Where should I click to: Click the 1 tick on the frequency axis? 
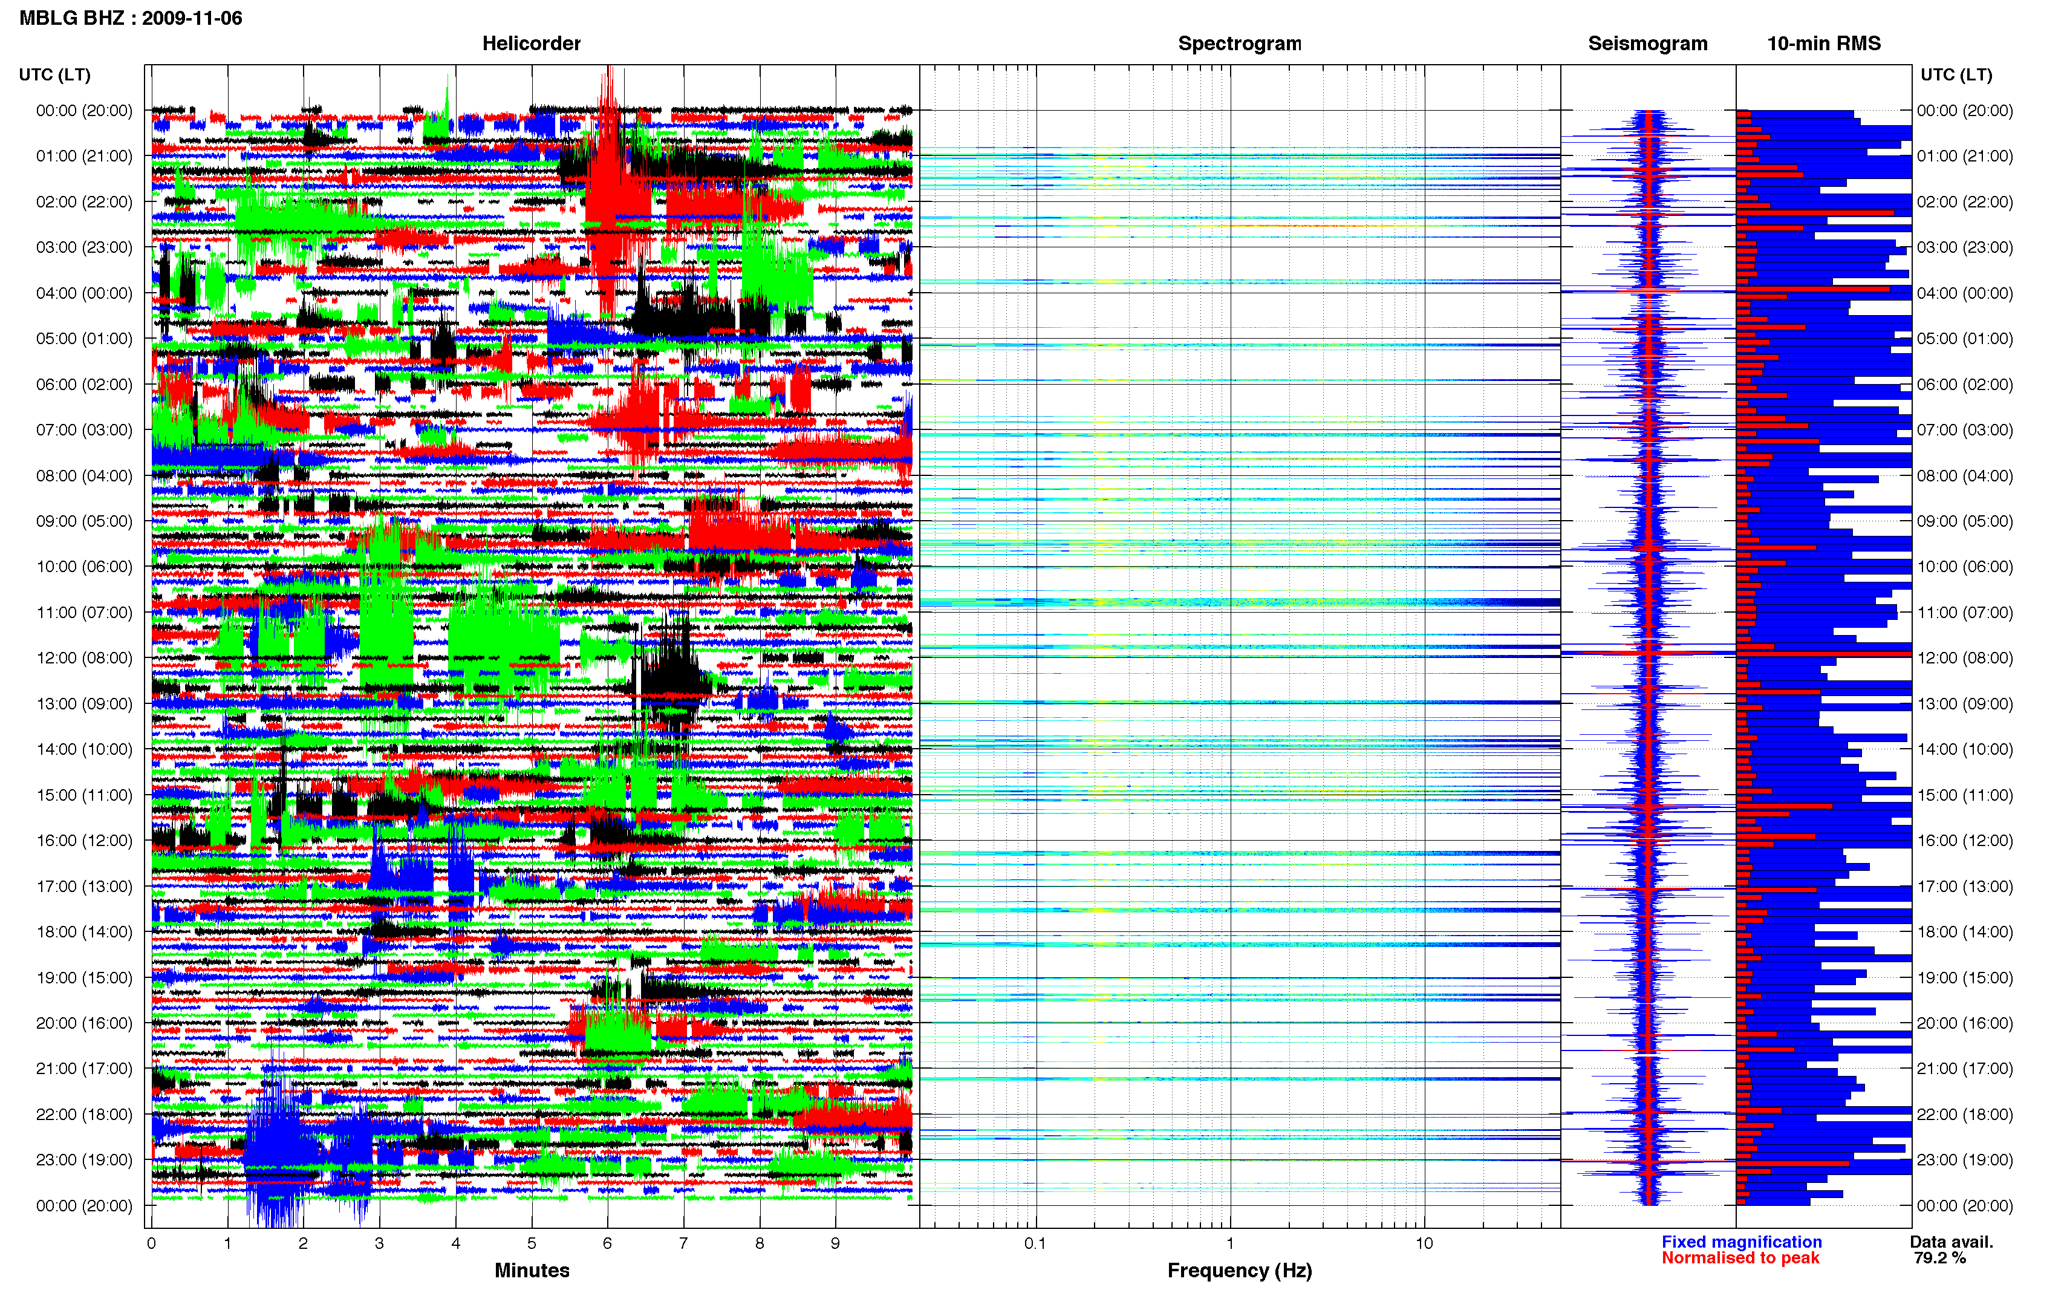[1230, 1243]
